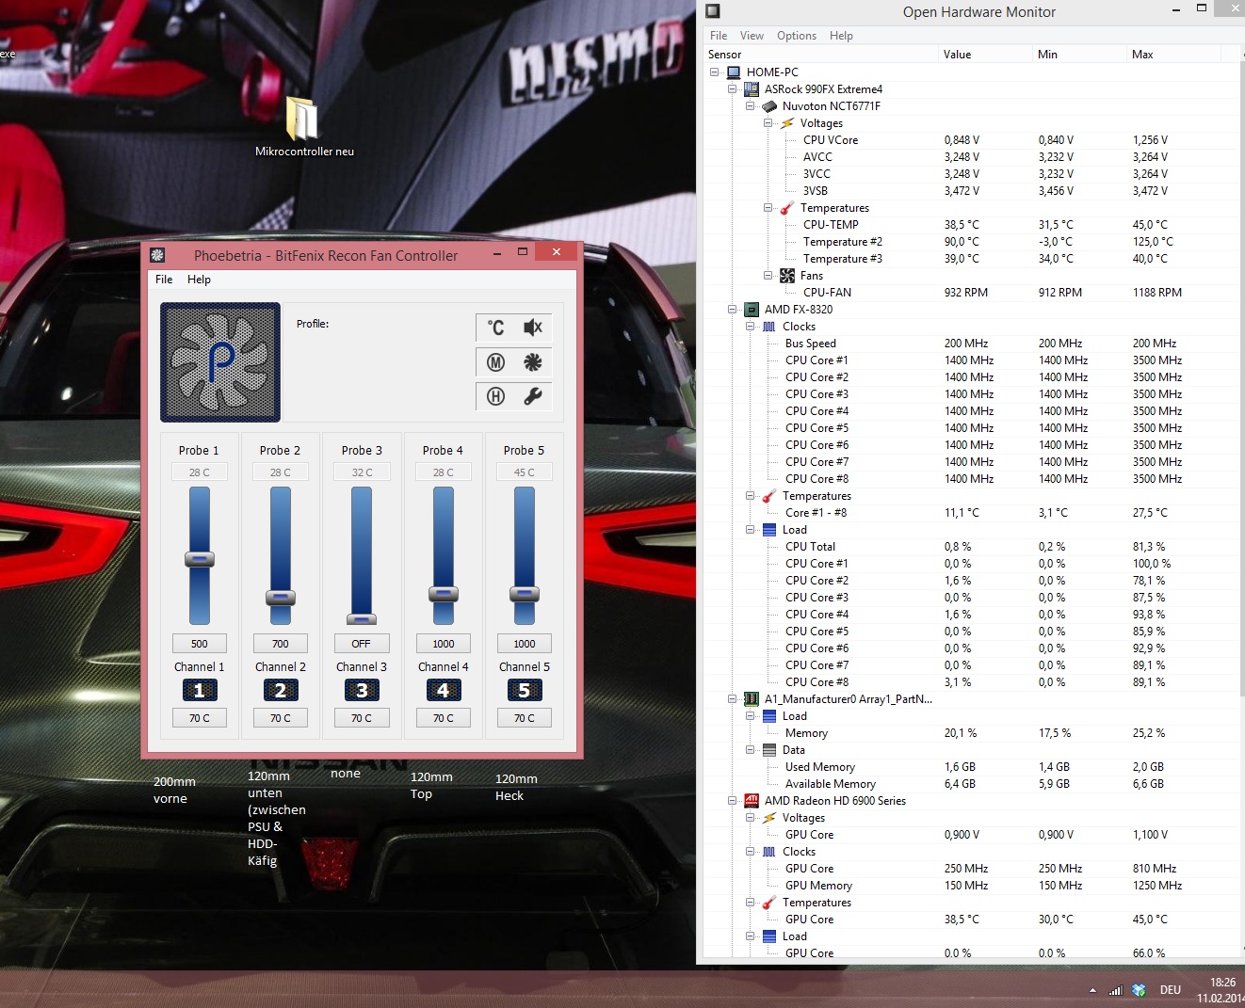Viewport: 1245px width, 1008px height.
Task: Collapse the CPU Load group
Action: [x=751, y=530]
